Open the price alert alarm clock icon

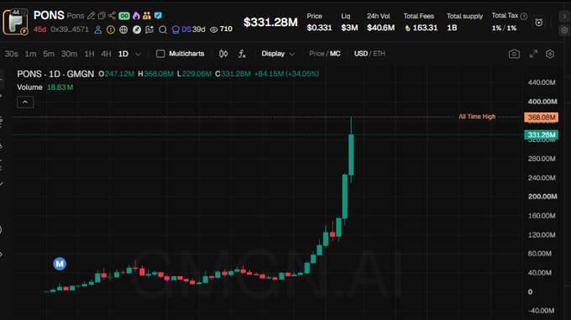539,23
